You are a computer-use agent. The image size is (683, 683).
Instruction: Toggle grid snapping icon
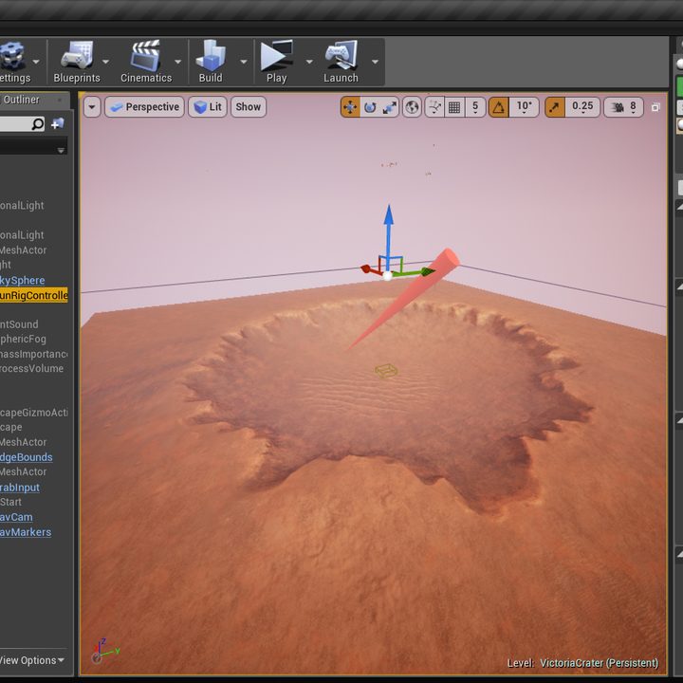[x=453, y=106]
